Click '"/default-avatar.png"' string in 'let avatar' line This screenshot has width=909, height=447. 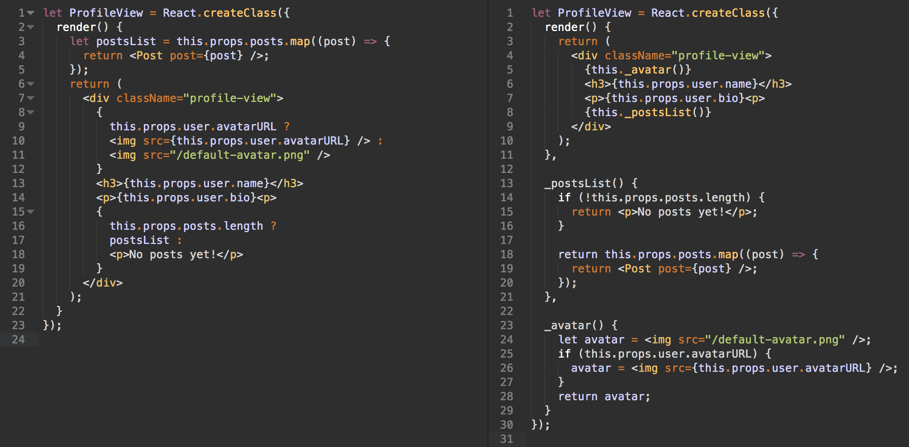[775, 340]
